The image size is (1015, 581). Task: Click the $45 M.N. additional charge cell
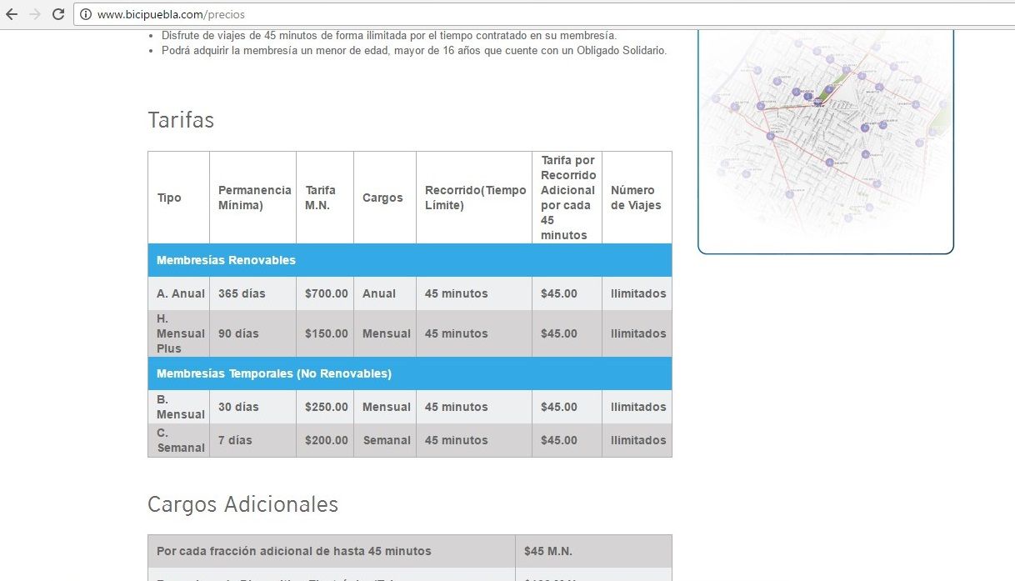click(593, 551)
